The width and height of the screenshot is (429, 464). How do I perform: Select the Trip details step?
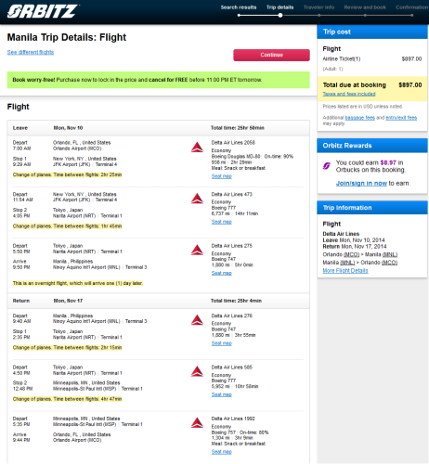click(279, 7)
